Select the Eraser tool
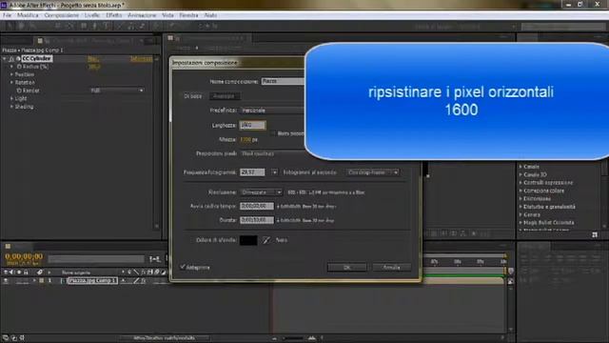The width and height of the screenshot is (609, 343). [x=142, y=26]
